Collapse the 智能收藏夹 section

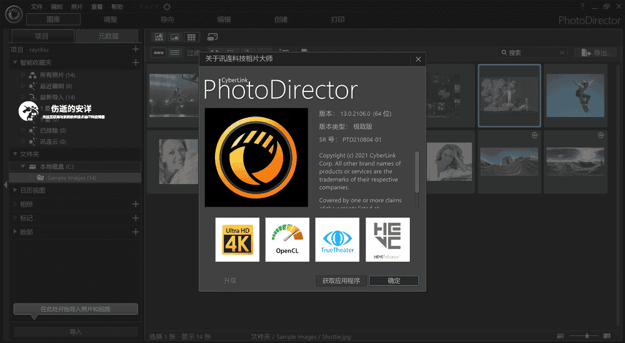(x=15, y=63)
